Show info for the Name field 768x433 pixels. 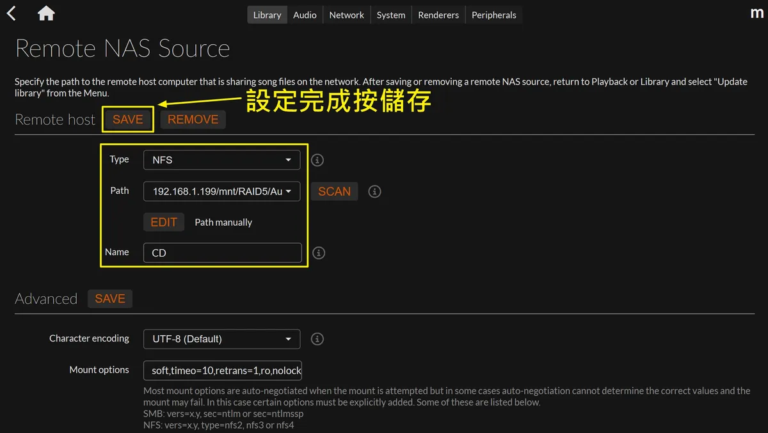coord(318,253)
